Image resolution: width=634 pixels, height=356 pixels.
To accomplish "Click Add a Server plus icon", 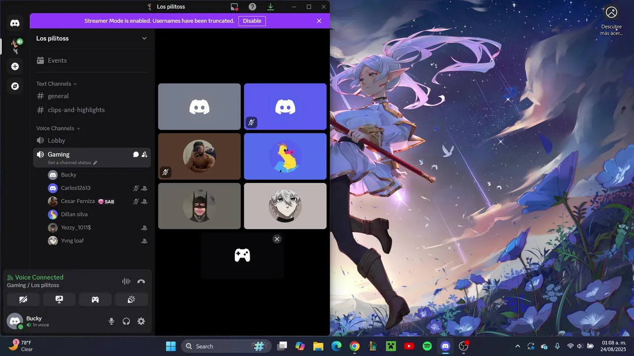I will [15, 66].
